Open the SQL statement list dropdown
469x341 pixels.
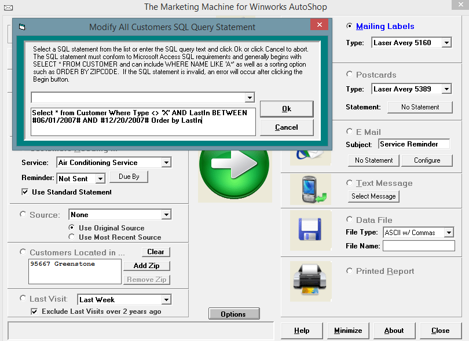point(250,98)
